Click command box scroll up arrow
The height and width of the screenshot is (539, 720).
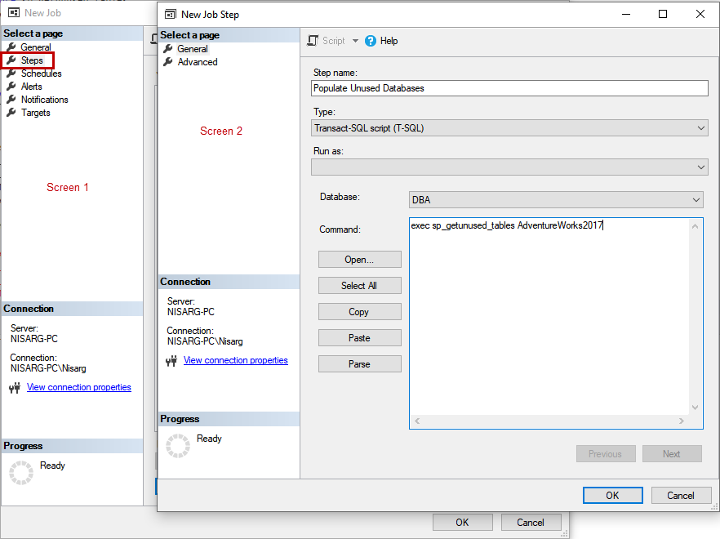pyautogui.click(x=696, y=226)
